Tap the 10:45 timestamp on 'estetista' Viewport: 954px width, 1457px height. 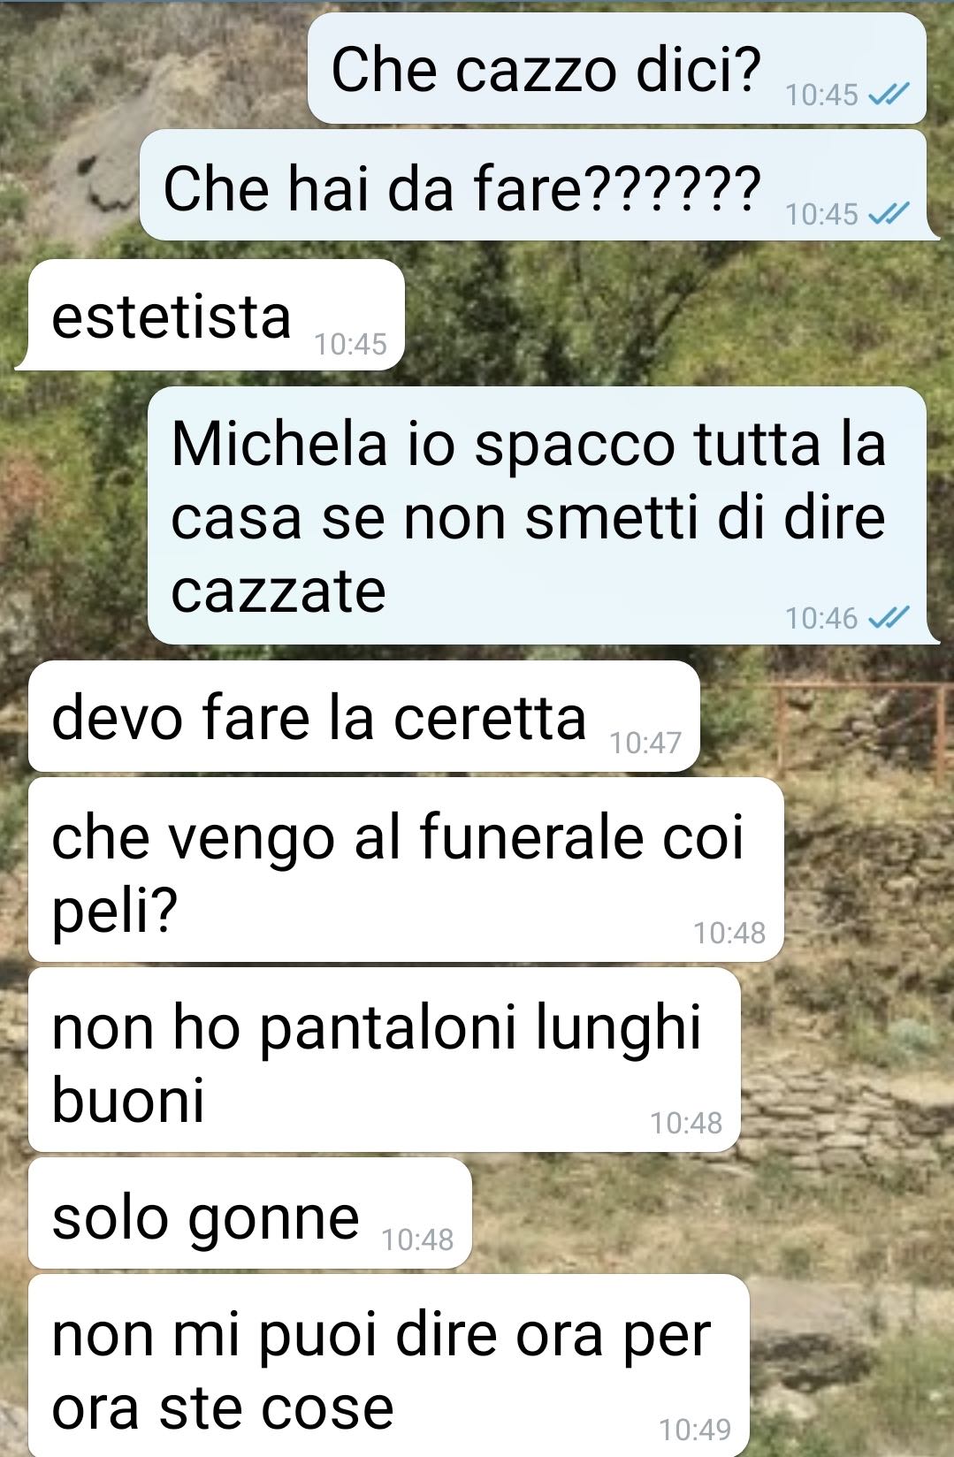point(350,344)
